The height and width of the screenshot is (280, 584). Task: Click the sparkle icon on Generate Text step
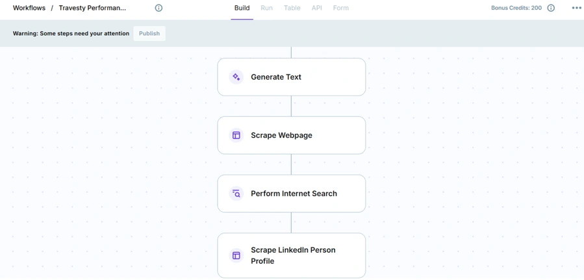click(x=236, y=77)
